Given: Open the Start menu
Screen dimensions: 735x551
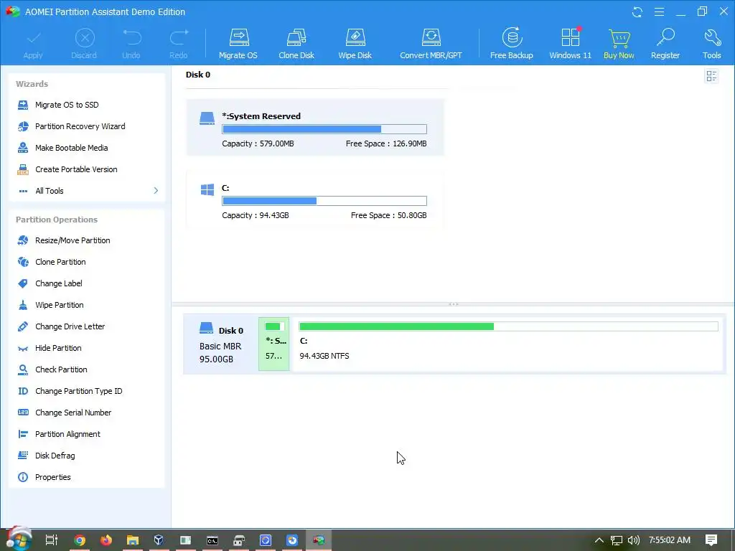Looking at the screenshot, I should click(x=19, y=540).
